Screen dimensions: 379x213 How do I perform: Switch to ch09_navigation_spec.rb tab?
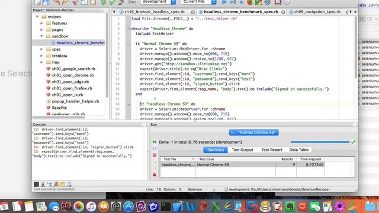(317, 12)
